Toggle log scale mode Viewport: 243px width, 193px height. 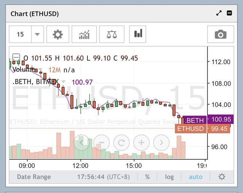coord(169,177)
